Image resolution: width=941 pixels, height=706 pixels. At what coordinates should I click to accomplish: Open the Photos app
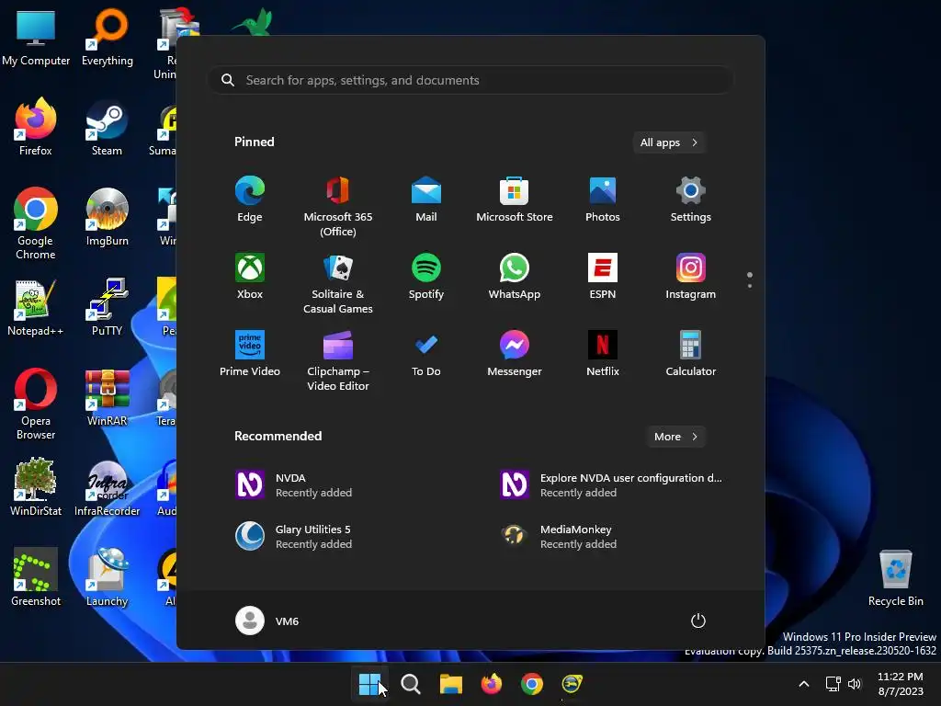coord(603,199)
